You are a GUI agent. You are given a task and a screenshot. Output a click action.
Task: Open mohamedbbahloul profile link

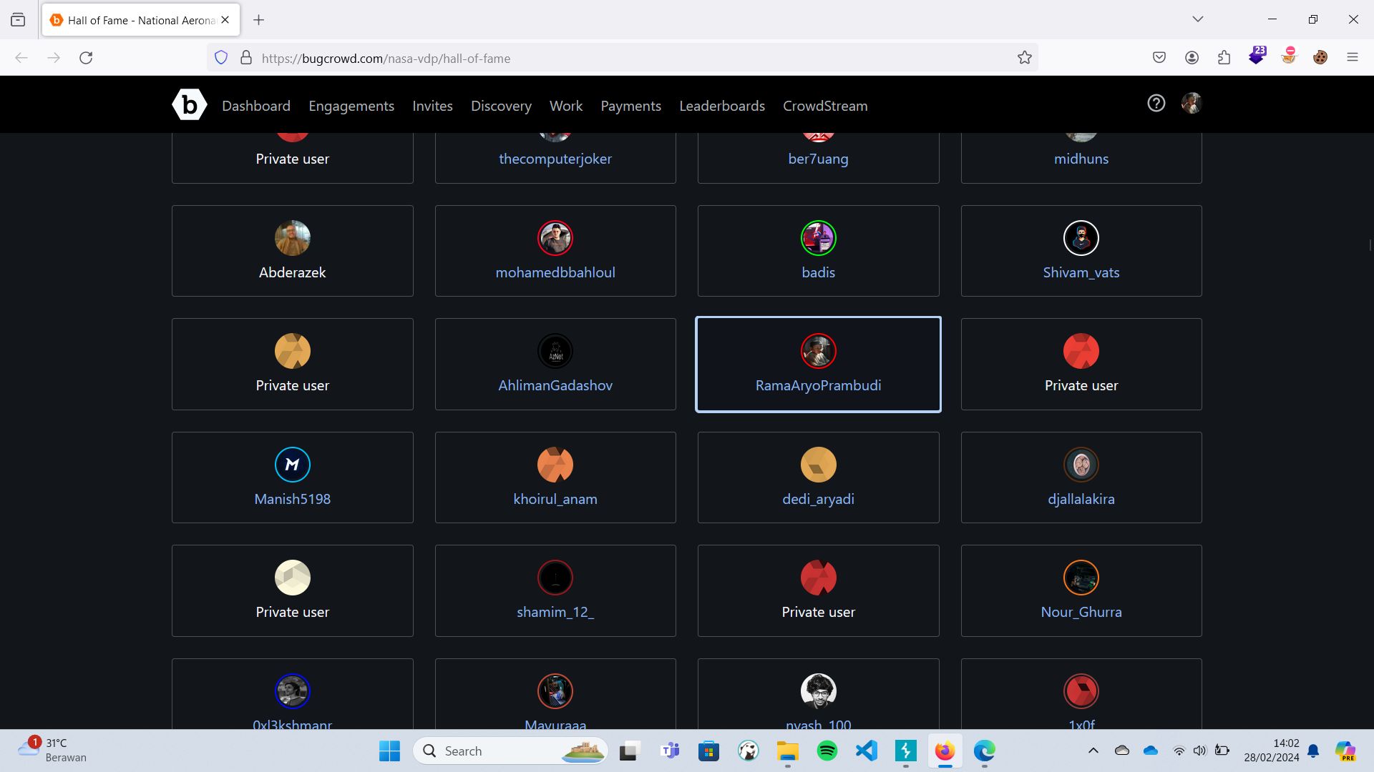pyautogui.click(x=555, y=272)
